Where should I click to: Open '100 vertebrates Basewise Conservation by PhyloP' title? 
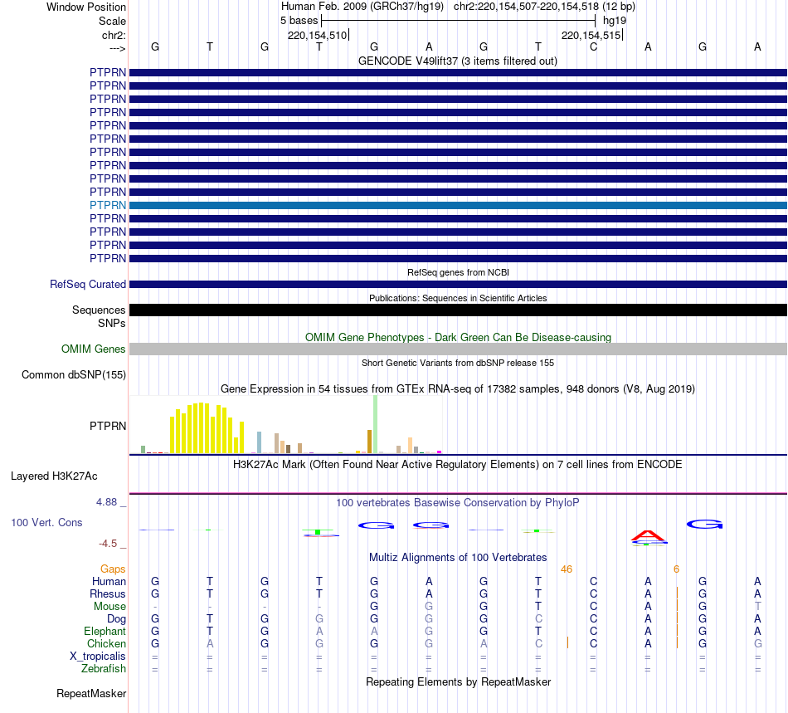point(458,503)
